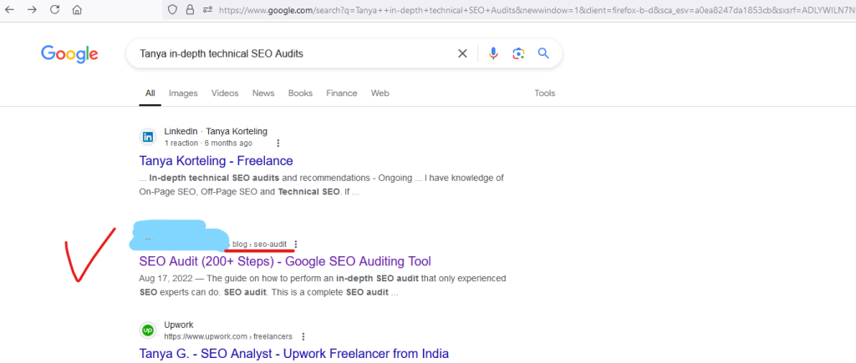This screenshot has width=856, height=363.
Task: Reload the current page
Action: (54, 10)
